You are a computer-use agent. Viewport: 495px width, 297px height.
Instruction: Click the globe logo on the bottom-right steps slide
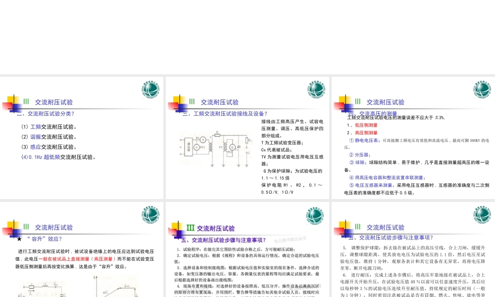482,215
